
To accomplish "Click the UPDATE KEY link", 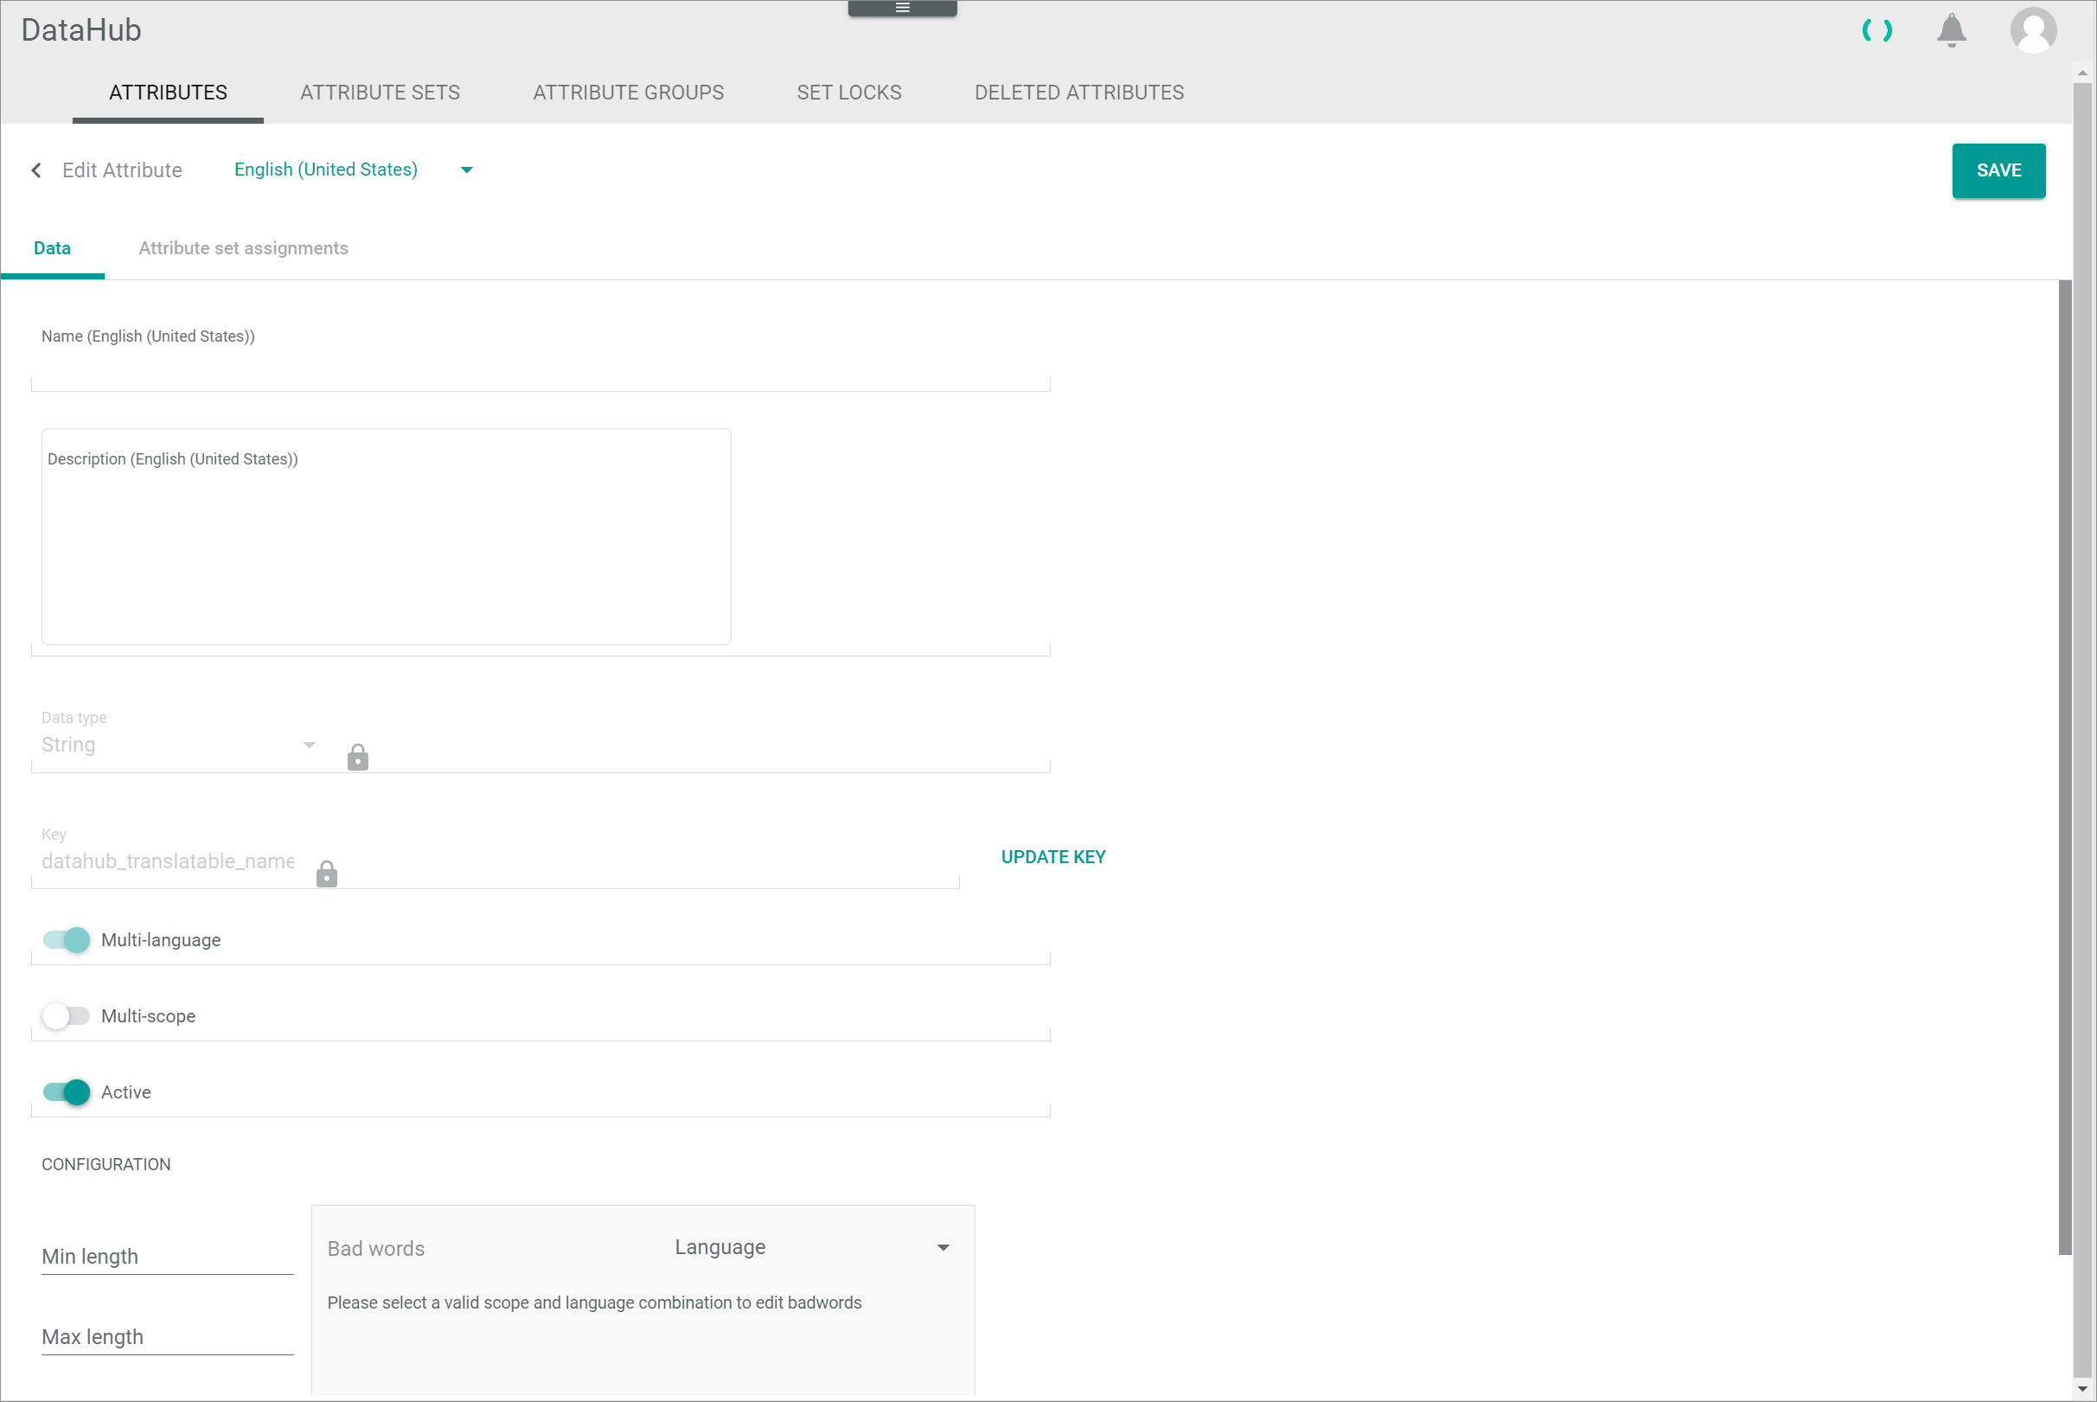I will coord(1054,856).
